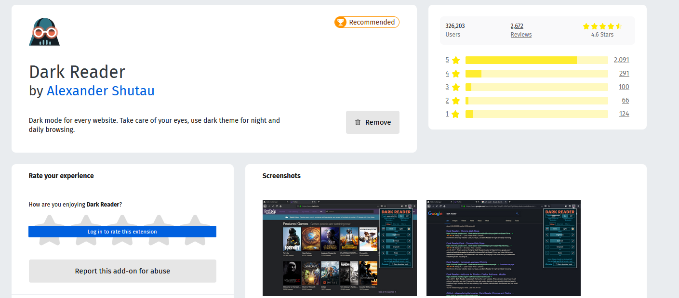Open the Alexander Shutau author page

(100, 91)
